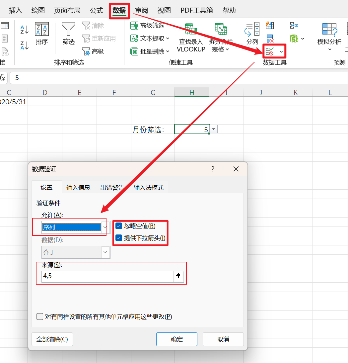Switch to the 出错警告 tab
The image size is (348, 363).
112,188
